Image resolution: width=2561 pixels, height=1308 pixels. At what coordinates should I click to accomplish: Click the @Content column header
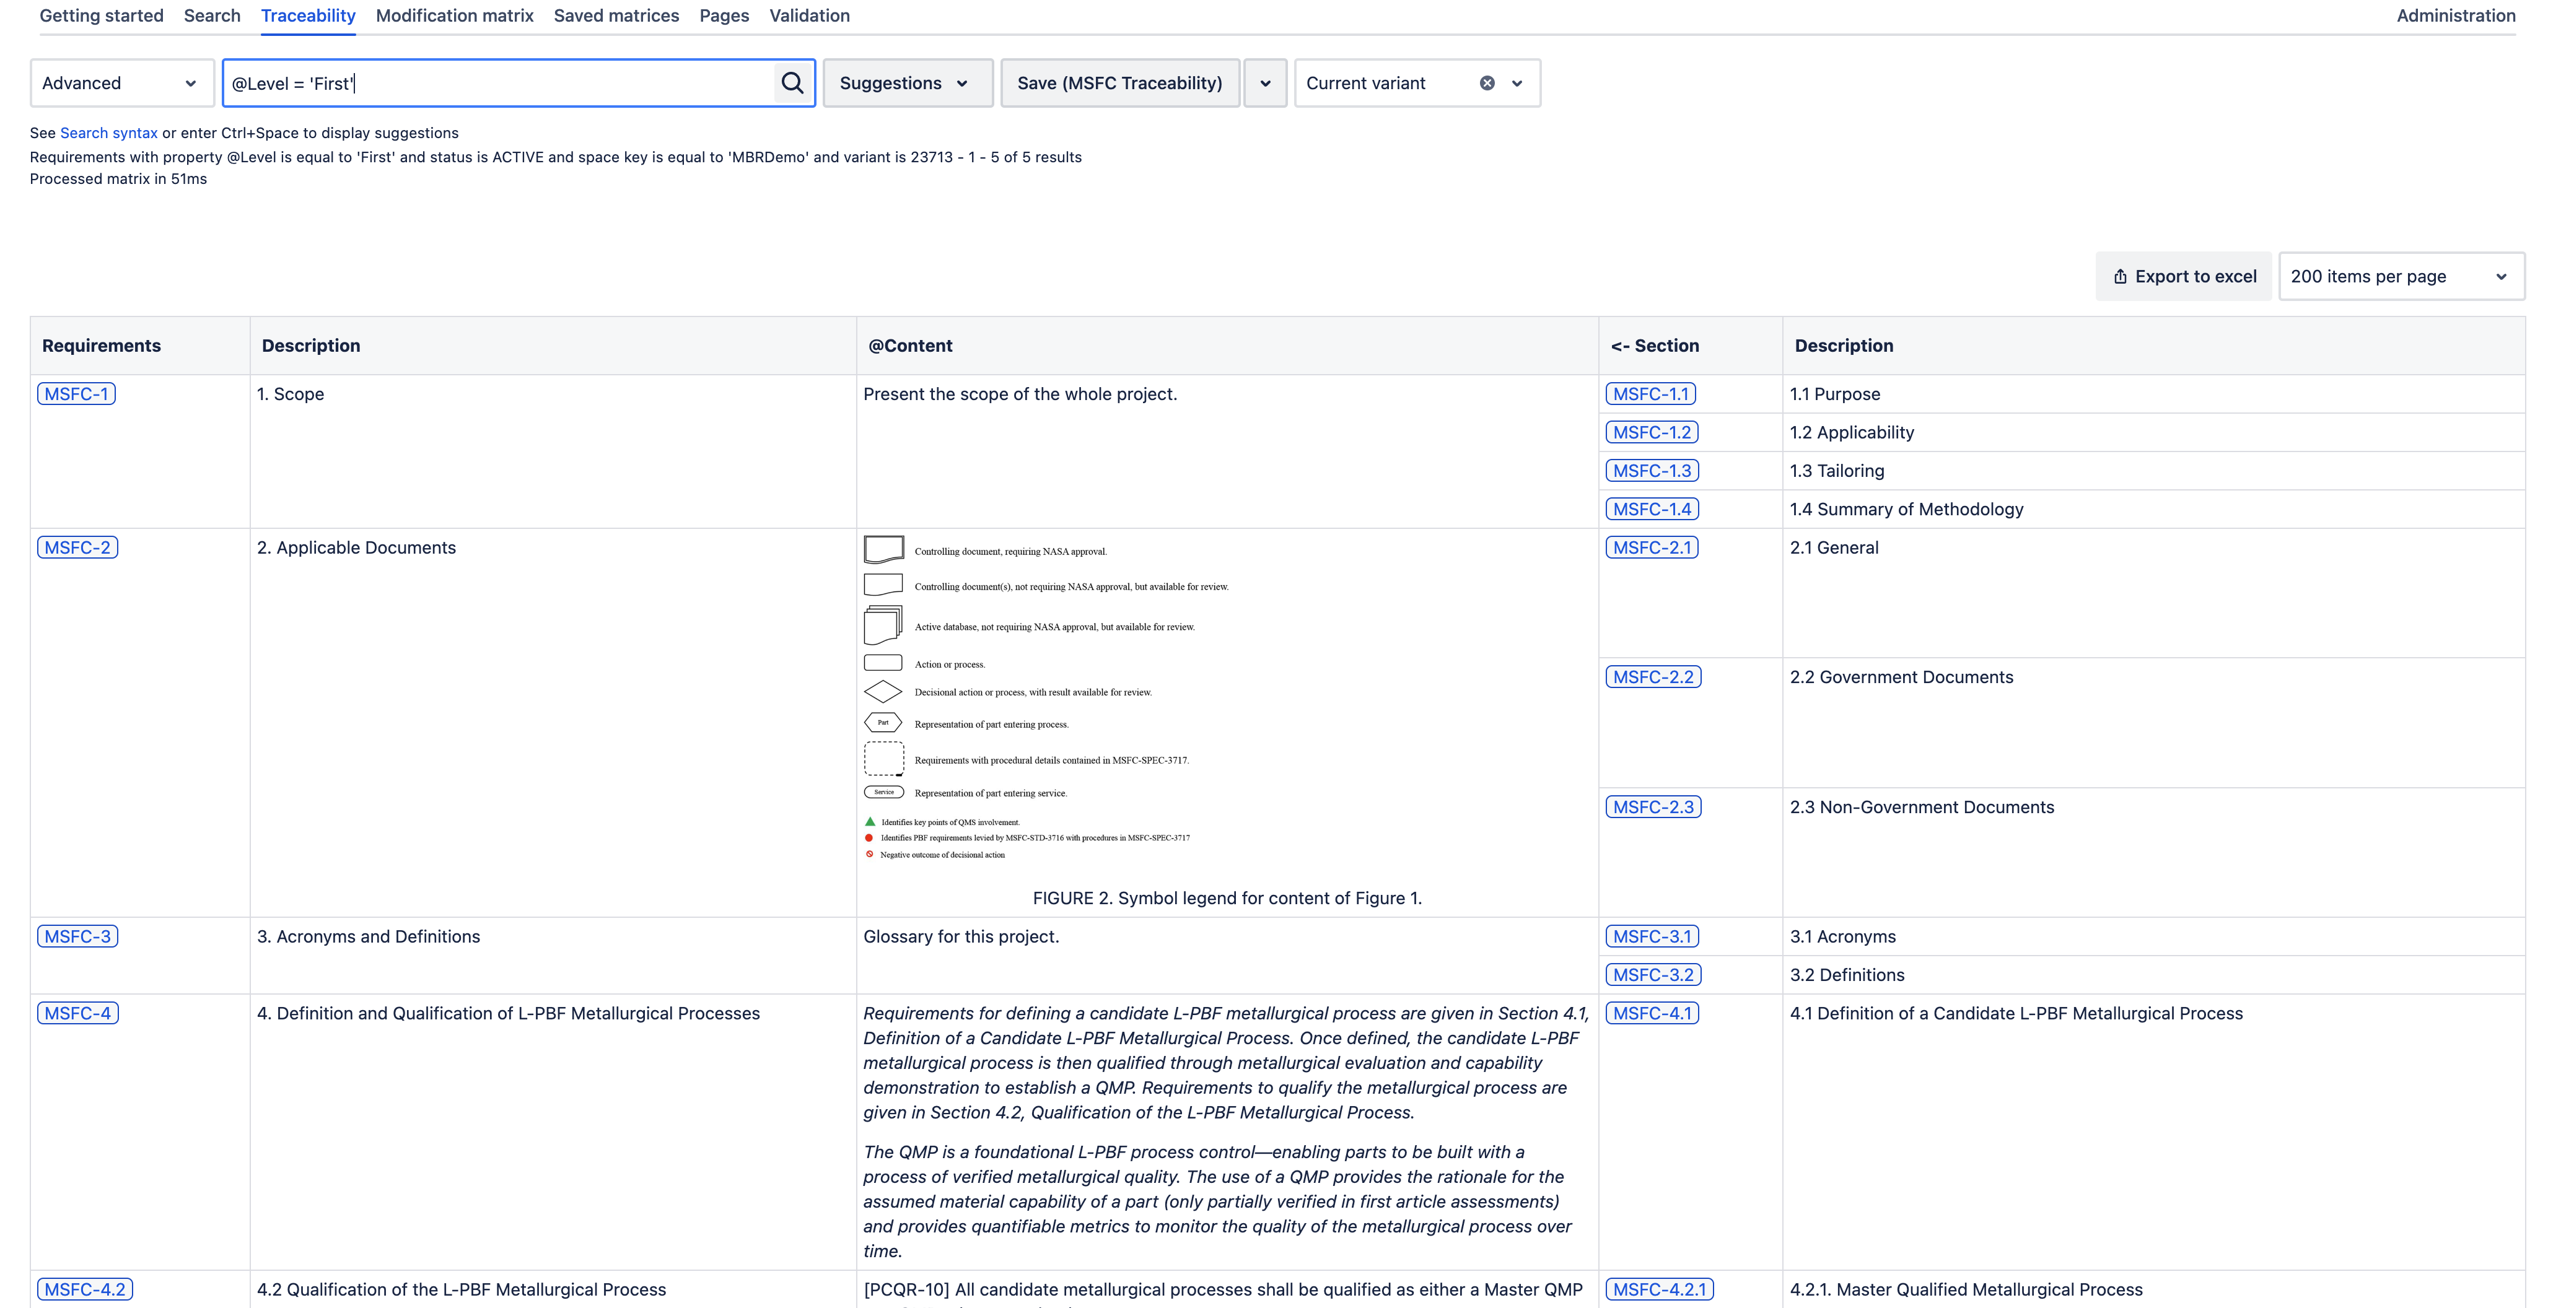[x=909, y=346]
